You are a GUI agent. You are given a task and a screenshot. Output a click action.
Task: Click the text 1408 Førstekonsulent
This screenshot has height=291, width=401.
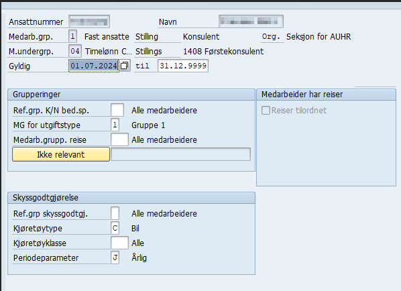(223, 52)
